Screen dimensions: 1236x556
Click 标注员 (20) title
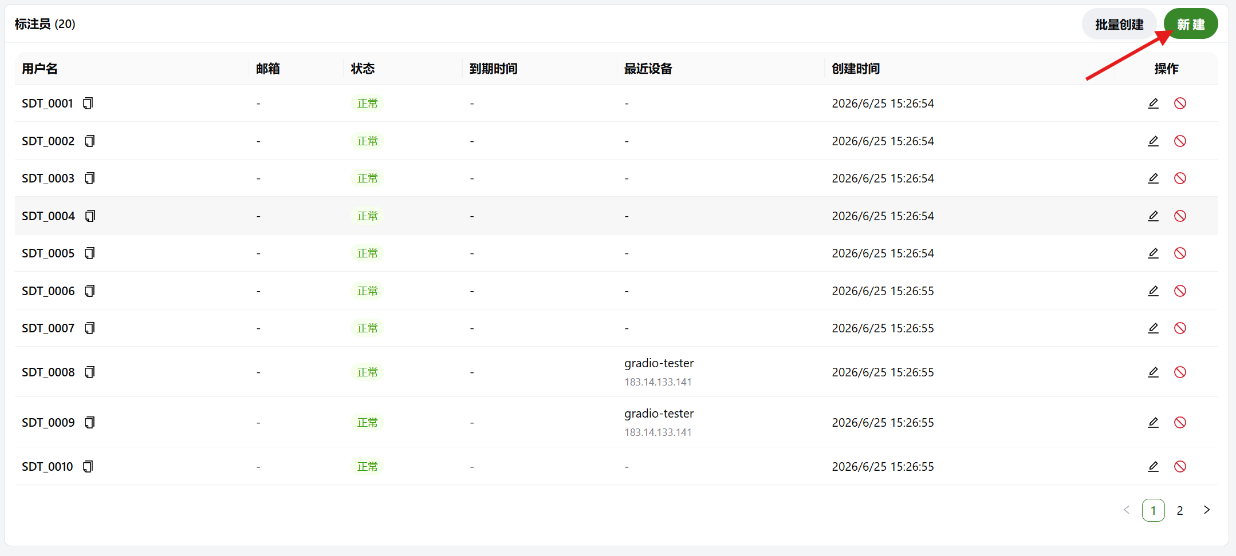click(45, 24)
